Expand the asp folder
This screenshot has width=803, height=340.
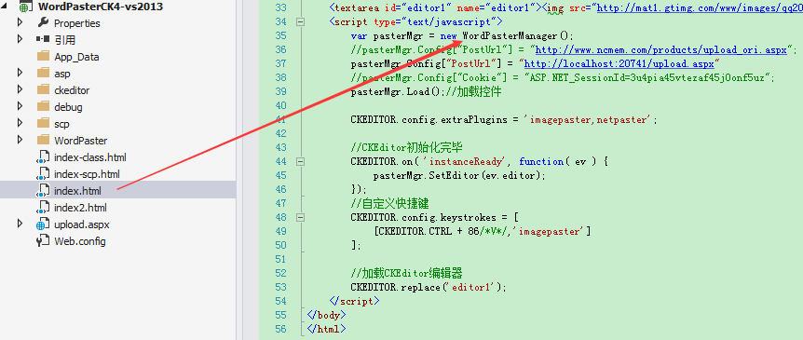tap(20, 74)
